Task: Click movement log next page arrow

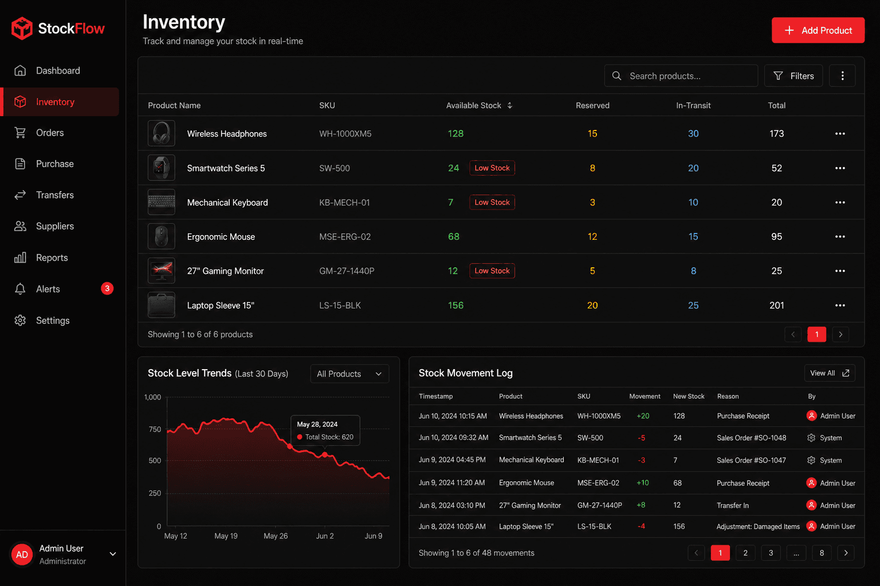Action: tap(846, 553)
